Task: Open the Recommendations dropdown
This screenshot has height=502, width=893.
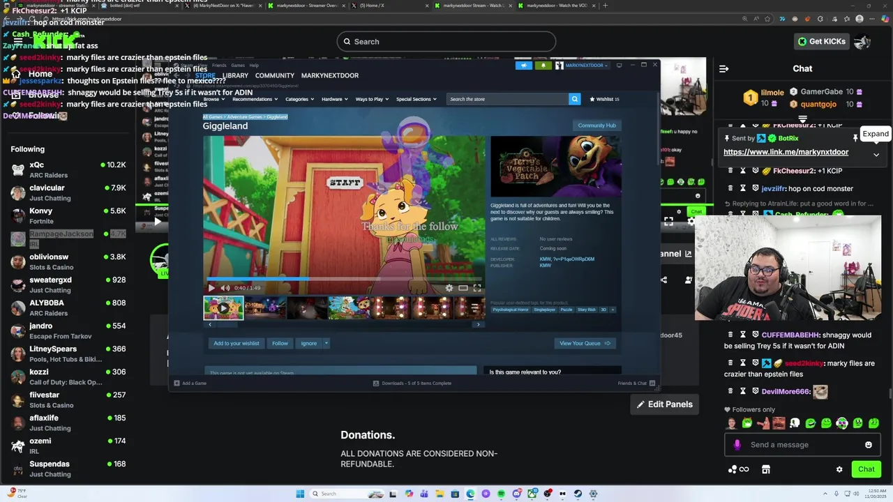Action: point(255,99)
